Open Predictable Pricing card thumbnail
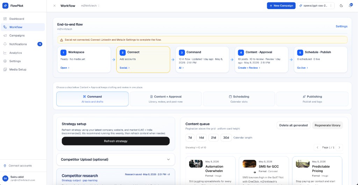 (303, 164)
